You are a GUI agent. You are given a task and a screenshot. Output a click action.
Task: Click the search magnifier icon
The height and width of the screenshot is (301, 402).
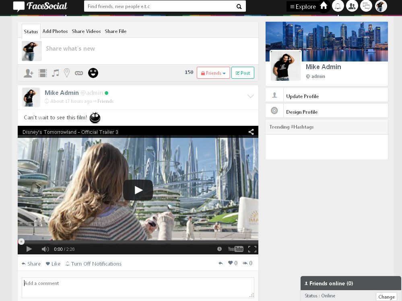tap(239, 6)
